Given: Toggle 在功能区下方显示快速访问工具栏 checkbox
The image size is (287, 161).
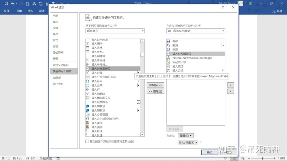Looking at the screenshot, I should click(x=87, y=142).
